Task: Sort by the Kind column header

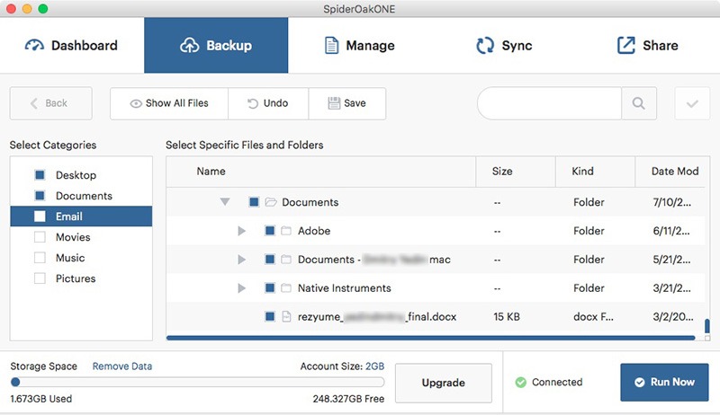Action: click(x=595, y=172)
